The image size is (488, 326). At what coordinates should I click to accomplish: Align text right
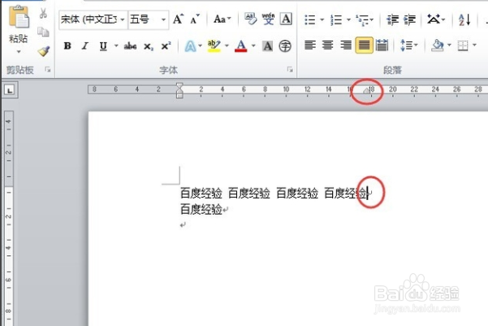345,46
